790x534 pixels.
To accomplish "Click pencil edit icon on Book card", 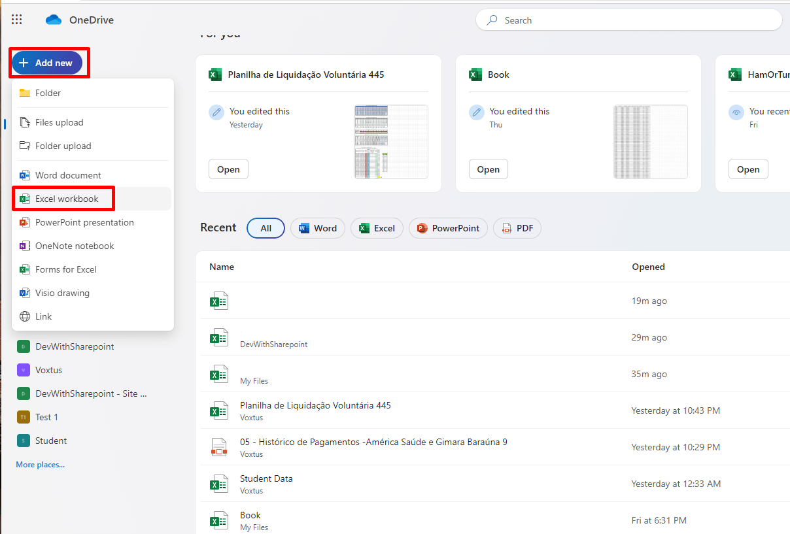I will point(477,112).
